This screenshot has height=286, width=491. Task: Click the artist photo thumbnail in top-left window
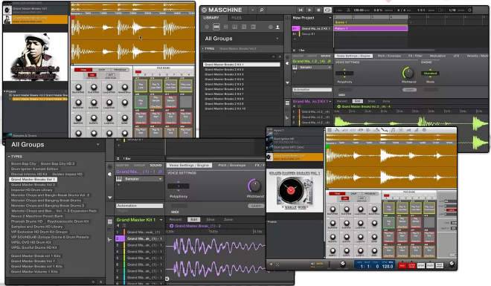point(35,57)
